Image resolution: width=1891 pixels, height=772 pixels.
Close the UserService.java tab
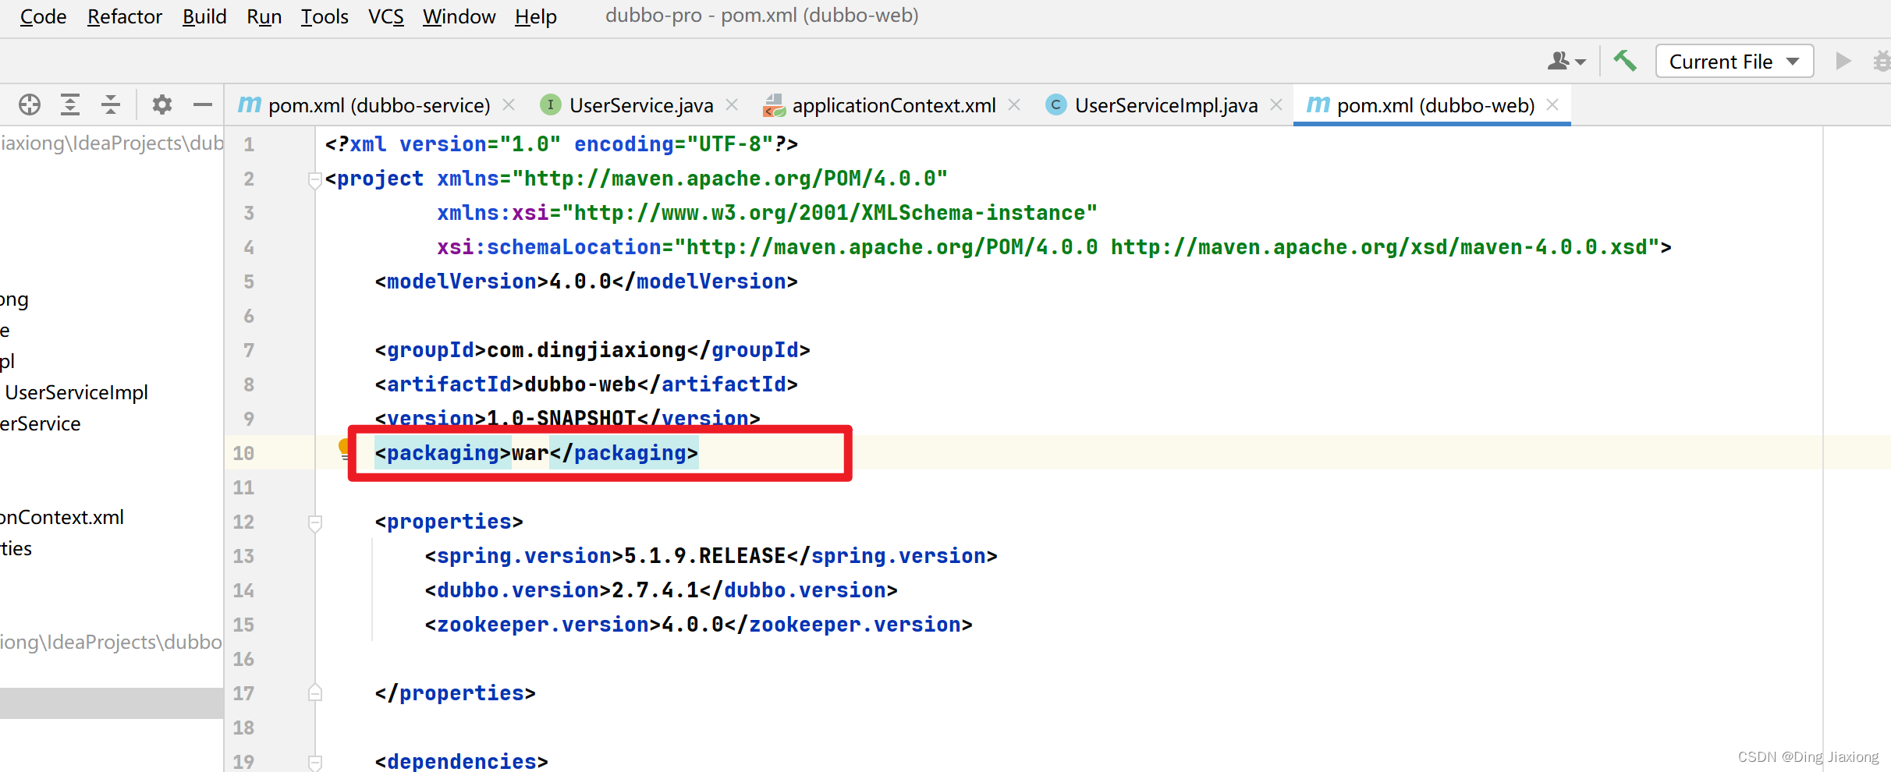[x=732, y=104]
